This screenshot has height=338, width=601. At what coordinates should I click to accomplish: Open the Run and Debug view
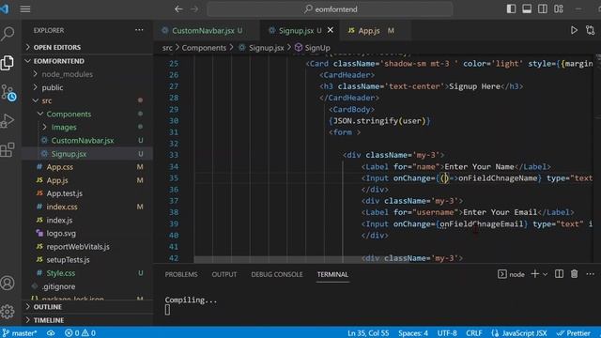pyautogui.click(x=8, y=121)
